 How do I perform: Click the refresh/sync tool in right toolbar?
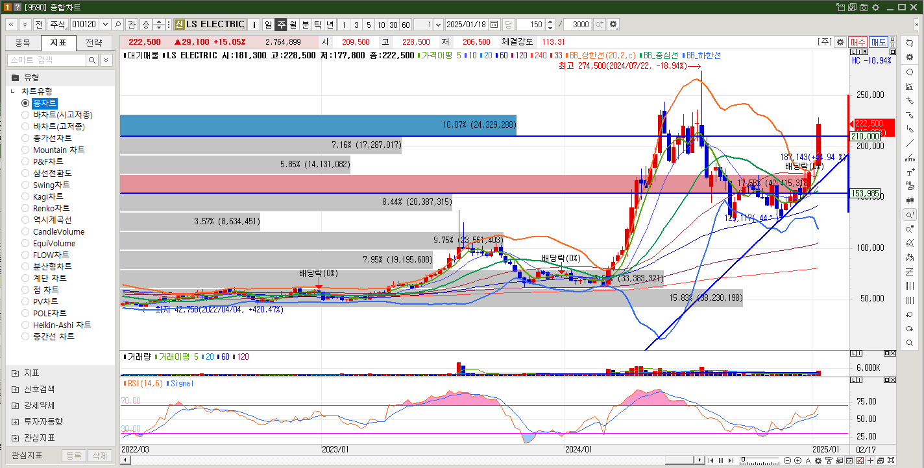click(910, 42)
